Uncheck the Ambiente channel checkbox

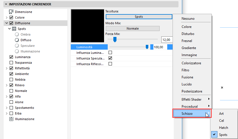(x=11, y=74)
